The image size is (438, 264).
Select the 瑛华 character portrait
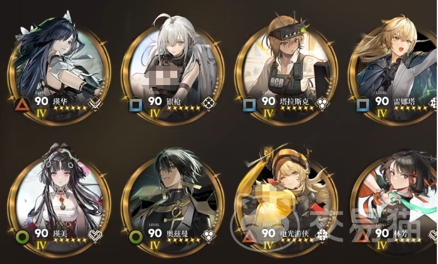pos(59,71)
